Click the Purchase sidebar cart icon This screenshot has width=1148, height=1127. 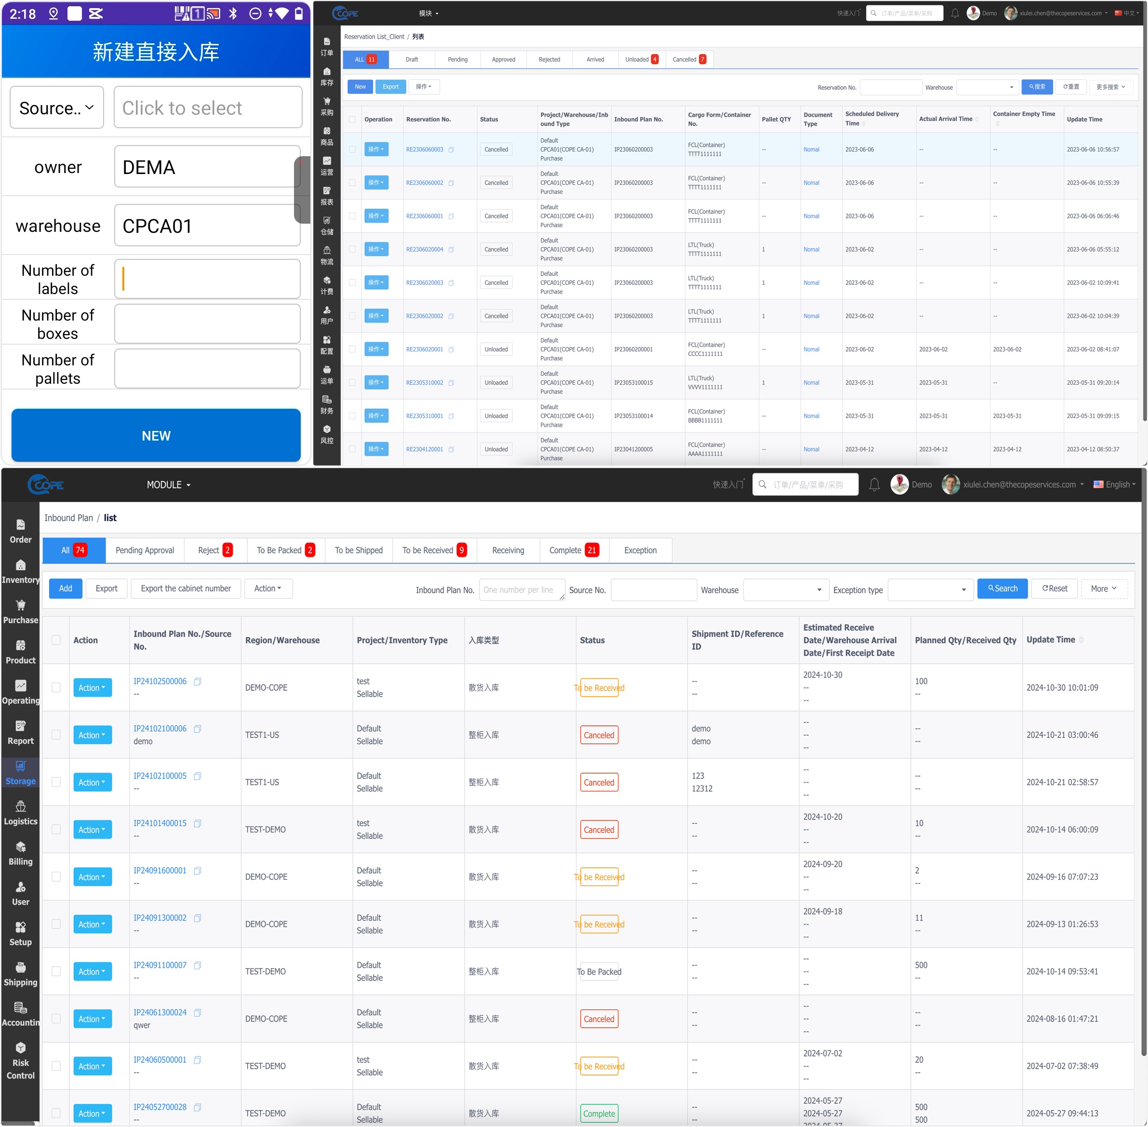[20, 605]
